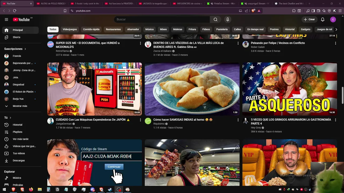The height and width of the screenshot is (193, 344).
Task: Select the Pastelería chip
Action: pos(222,29)
